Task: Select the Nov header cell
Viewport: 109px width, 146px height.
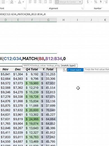Action: [5, 69]
